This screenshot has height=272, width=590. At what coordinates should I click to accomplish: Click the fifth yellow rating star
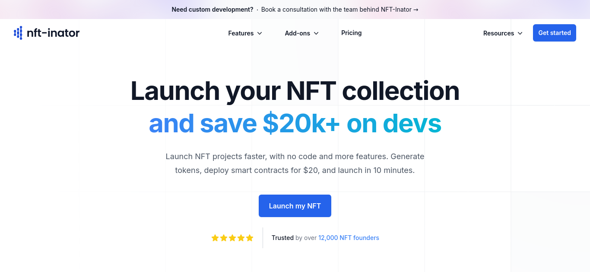coord(250,238)
